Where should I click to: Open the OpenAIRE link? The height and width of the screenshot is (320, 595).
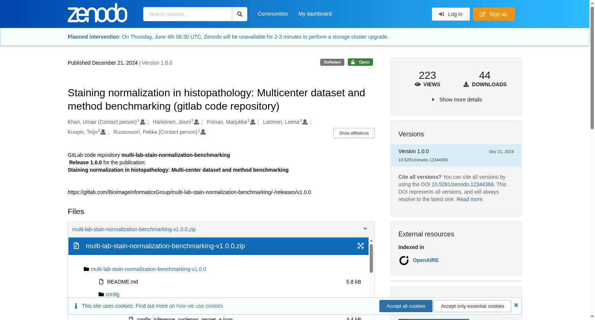425,260
